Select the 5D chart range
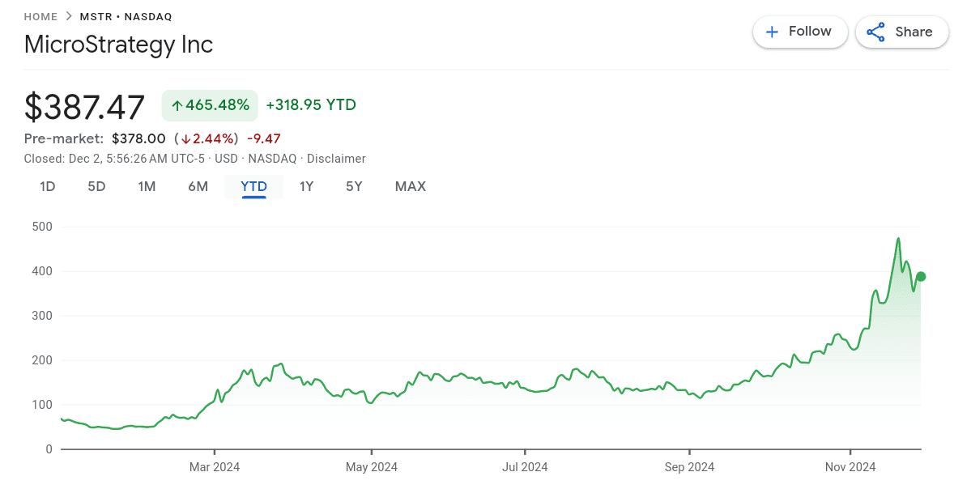Viewport: 971px width, 489px height. coord(96,186)
